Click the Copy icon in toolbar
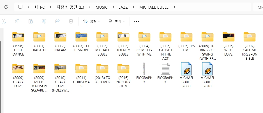 pyautogui.click(x=17, y=21)
